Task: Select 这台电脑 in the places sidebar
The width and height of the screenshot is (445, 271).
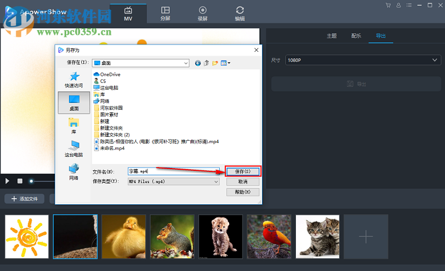Action: pos(74,149)
